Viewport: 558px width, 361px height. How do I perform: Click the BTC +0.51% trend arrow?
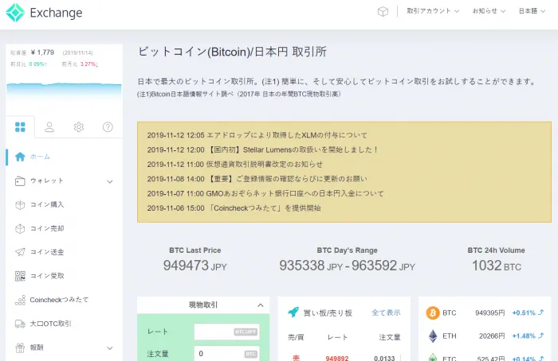(541, 312)
